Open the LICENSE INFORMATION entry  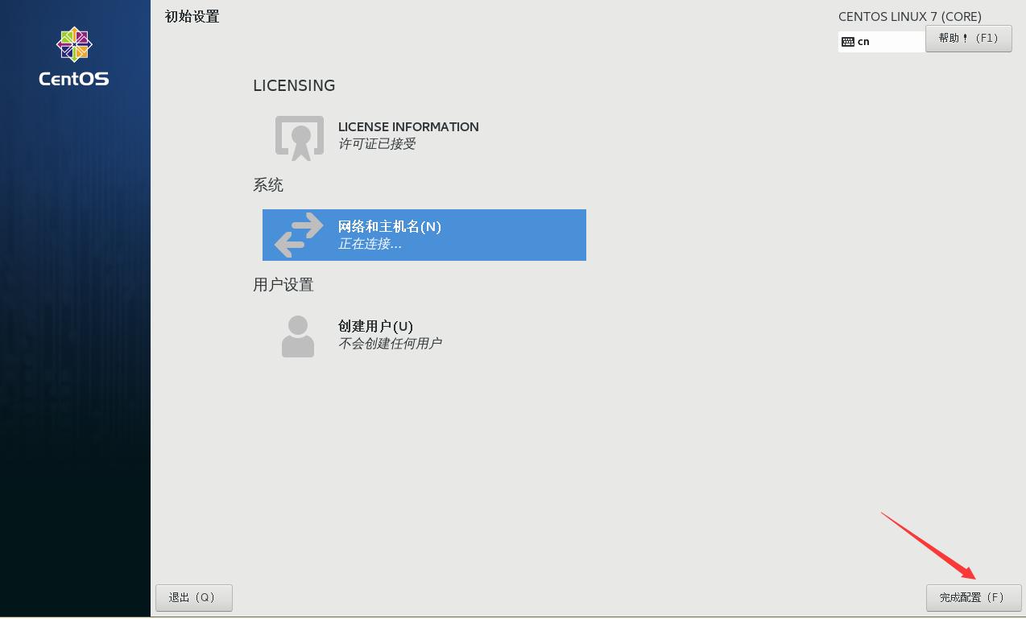coord(408,126)
